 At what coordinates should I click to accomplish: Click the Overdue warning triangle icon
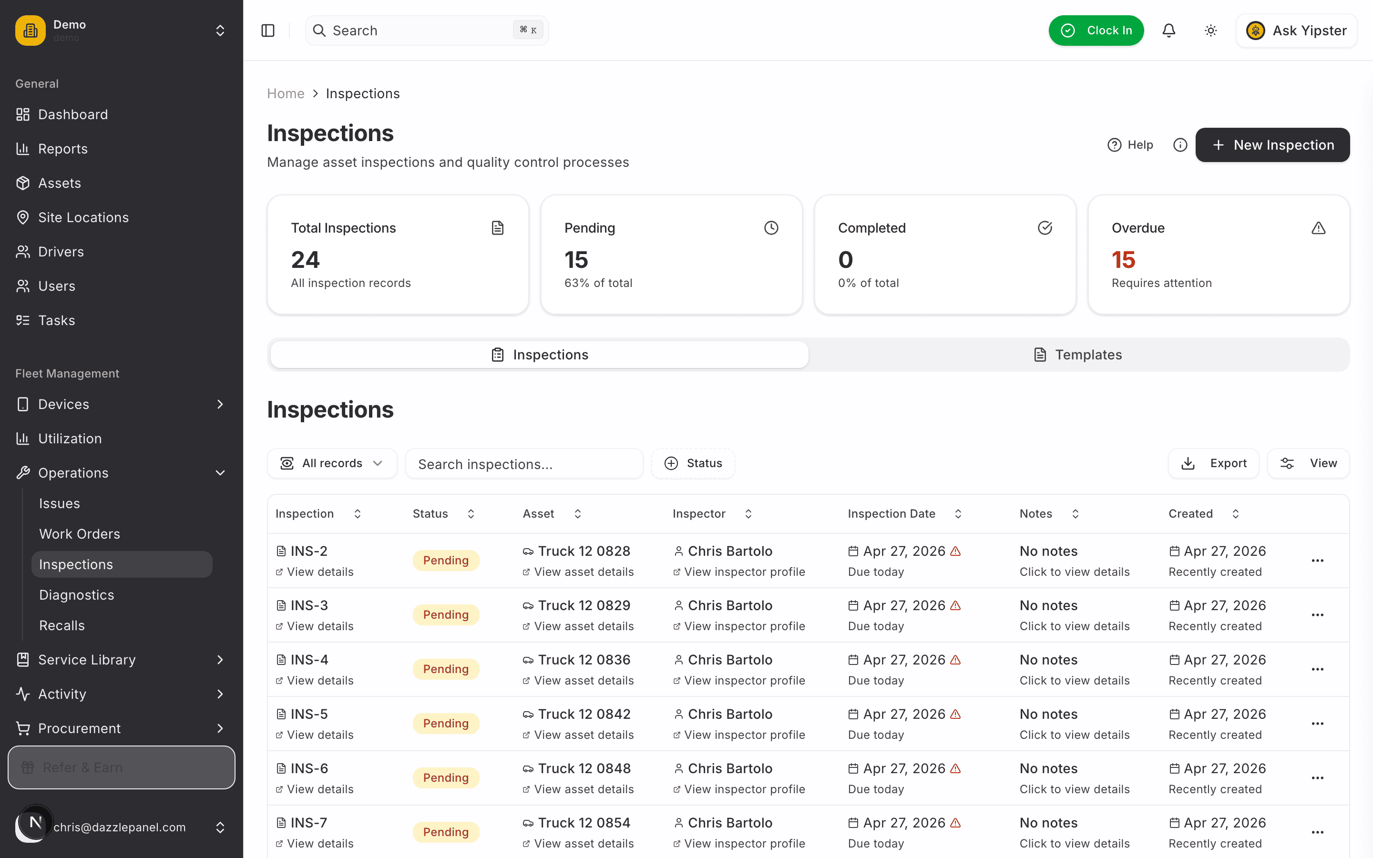[1319, 228]
